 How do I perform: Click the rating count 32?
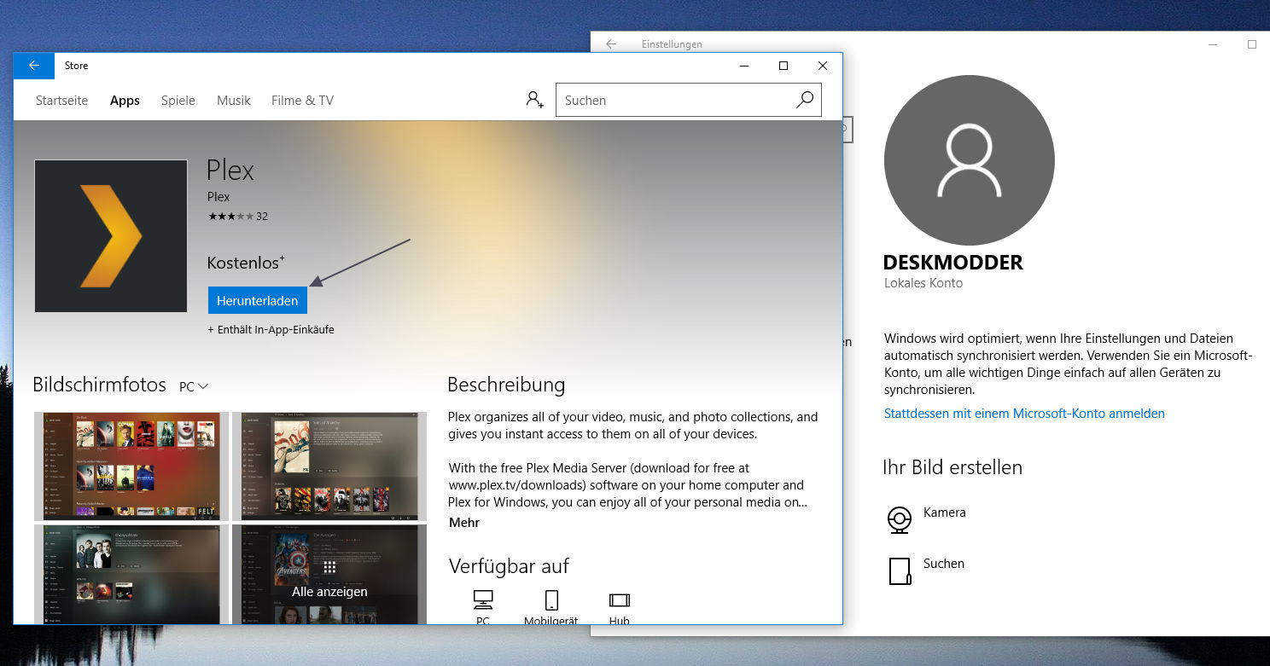pos(262,217)
